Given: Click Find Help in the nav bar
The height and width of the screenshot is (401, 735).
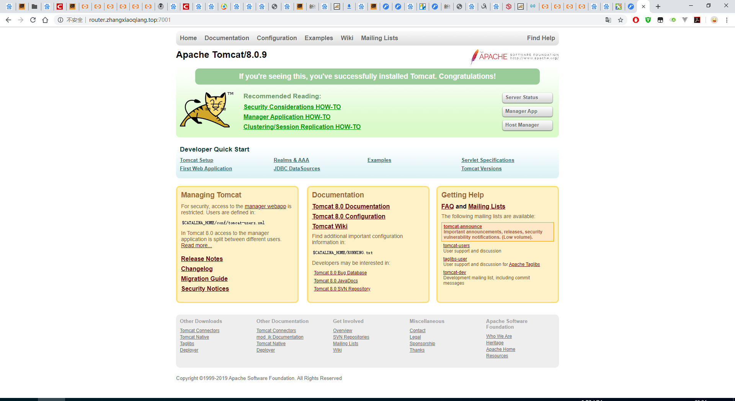Looking at the screenshot, I should pyautogui.click(x=541, y=38).
